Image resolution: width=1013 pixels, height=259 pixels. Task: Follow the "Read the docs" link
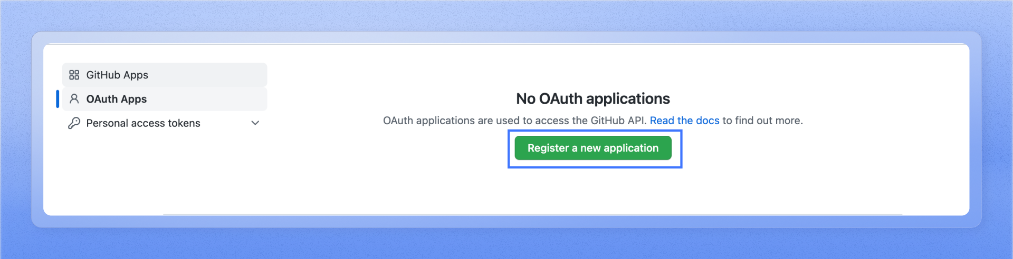[x=684, y=121]
